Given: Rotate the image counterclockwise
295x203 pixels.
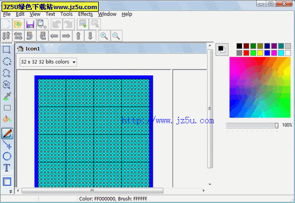Looking at the screenshot, I should point(30,36).
